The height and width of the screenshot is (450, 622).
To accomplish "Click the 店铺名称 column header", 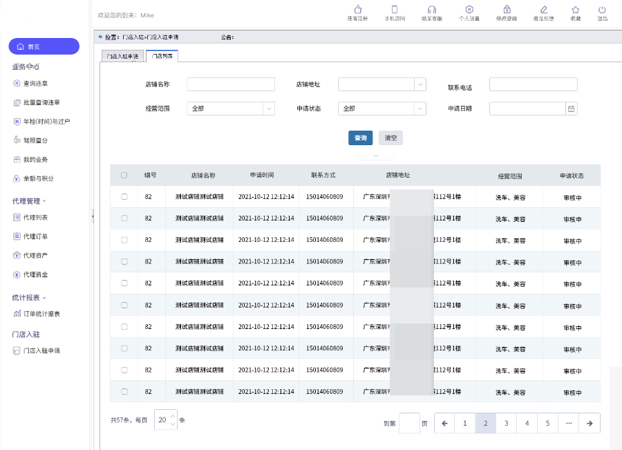I will [x=203, y=176].
